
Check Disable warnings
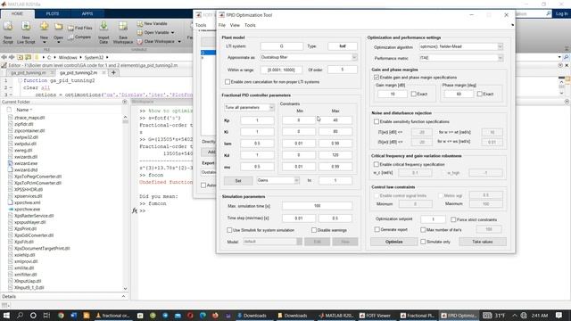[x=314, y=230]
